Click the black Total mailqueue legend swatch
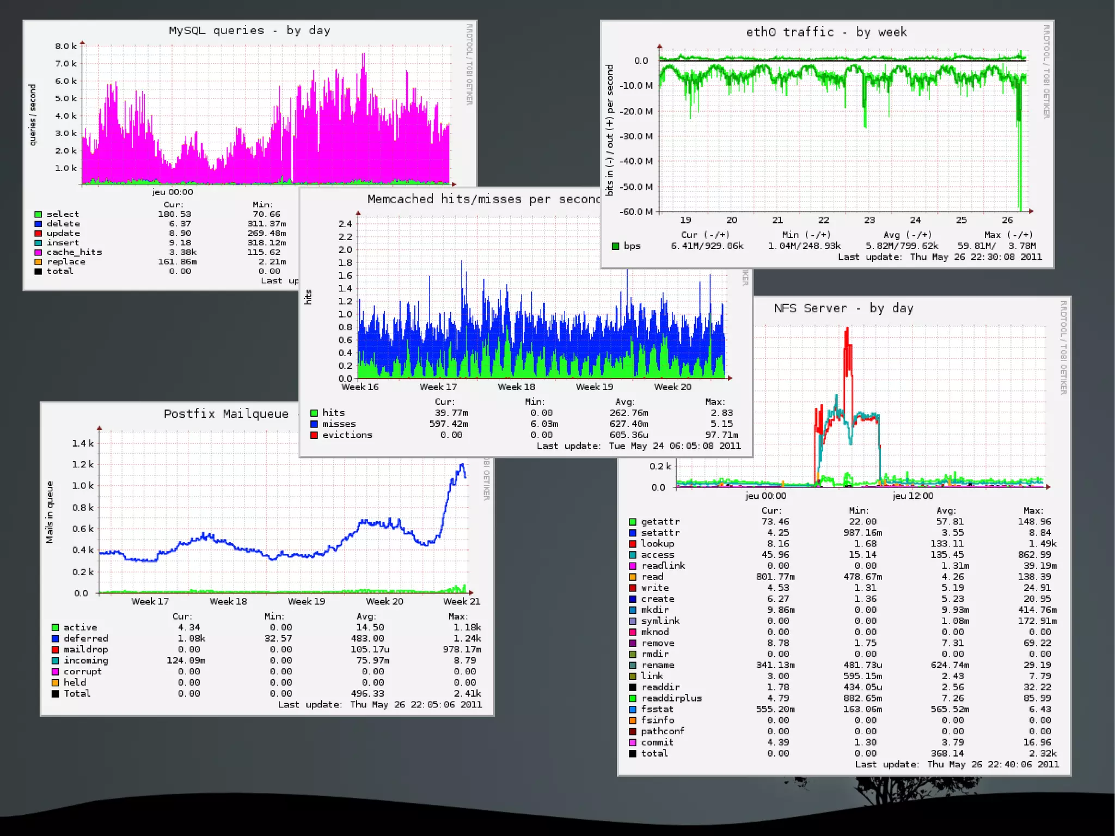Image resolution: width=1115 pixels, height=836 pixels. click(x=56, y=694)
